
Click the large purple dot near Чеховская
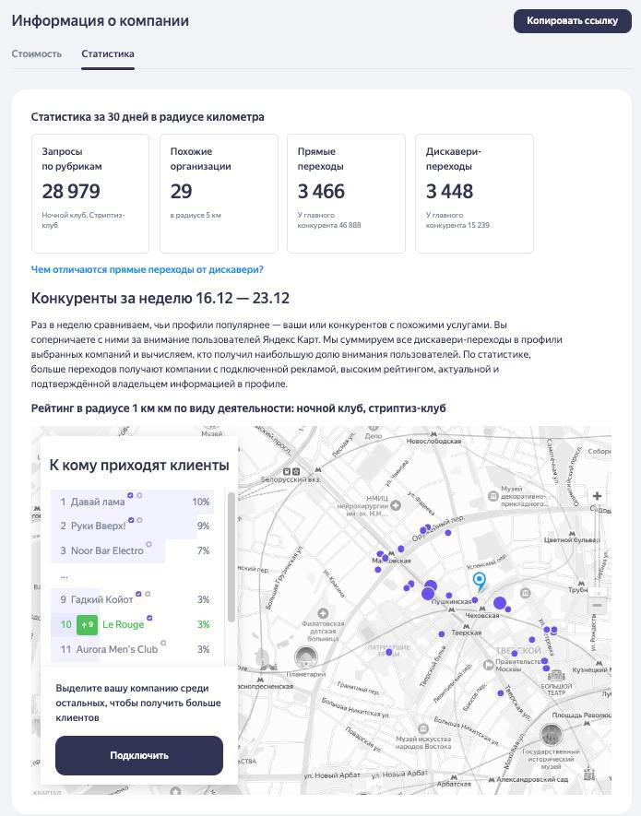point(500,603)
